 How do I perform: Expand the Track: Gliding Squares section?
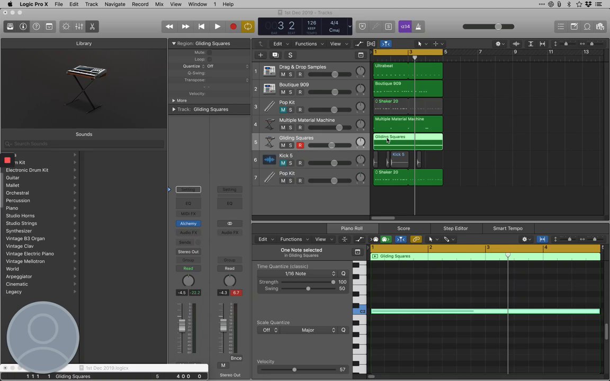(x=174, y=109)
